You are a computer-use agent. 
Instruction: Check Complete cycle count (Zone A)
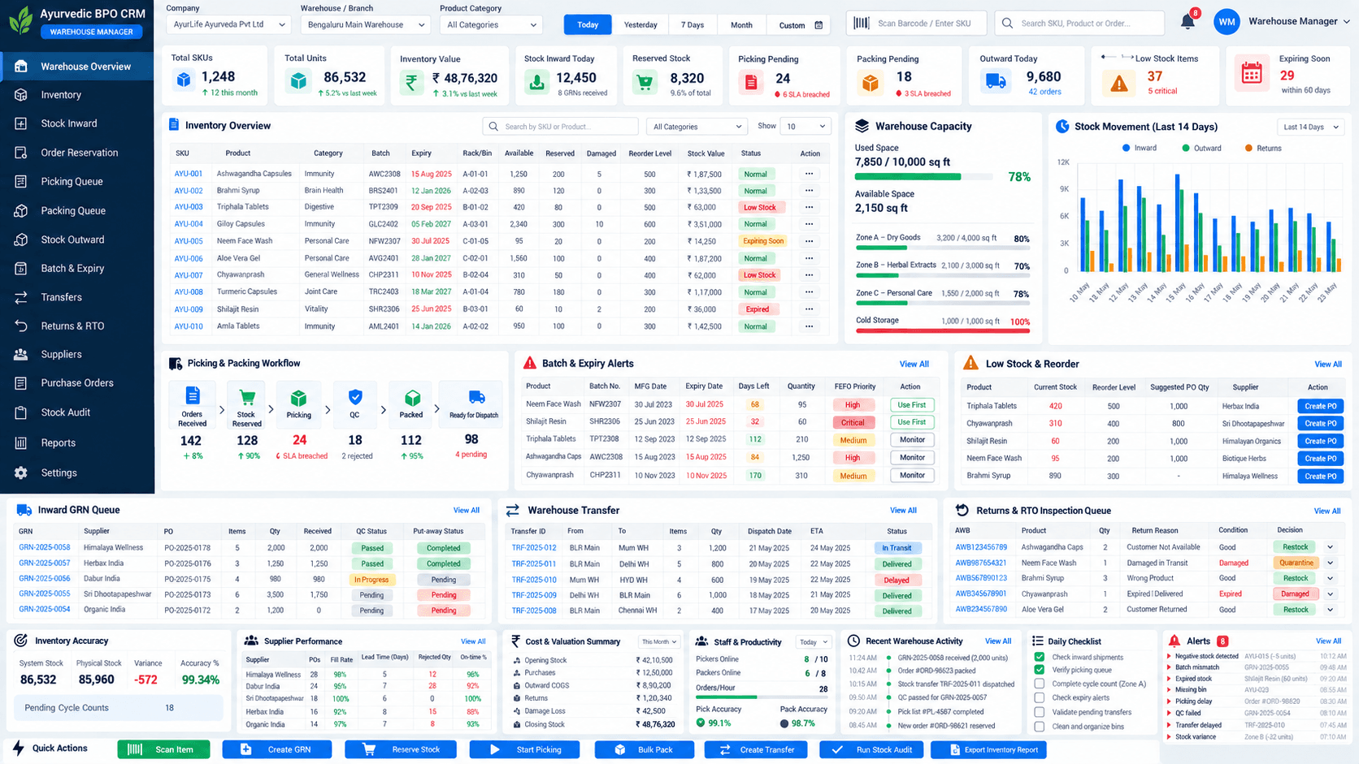coord(1039,684)
